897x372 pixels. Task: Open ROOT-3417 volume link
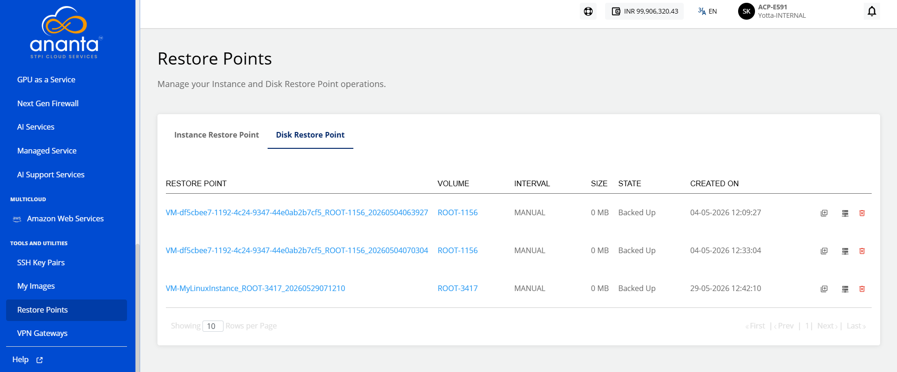457,288
